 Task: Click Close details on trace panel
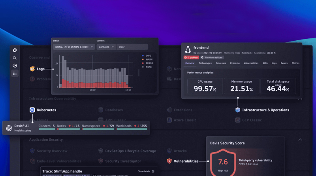click(x=146, y=171)
